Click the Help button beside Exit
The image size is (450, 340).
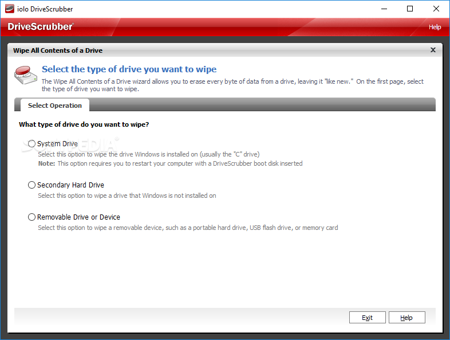point(406,318)
